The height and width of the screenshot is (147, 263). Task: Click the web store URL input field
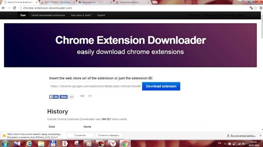(96, 86)
